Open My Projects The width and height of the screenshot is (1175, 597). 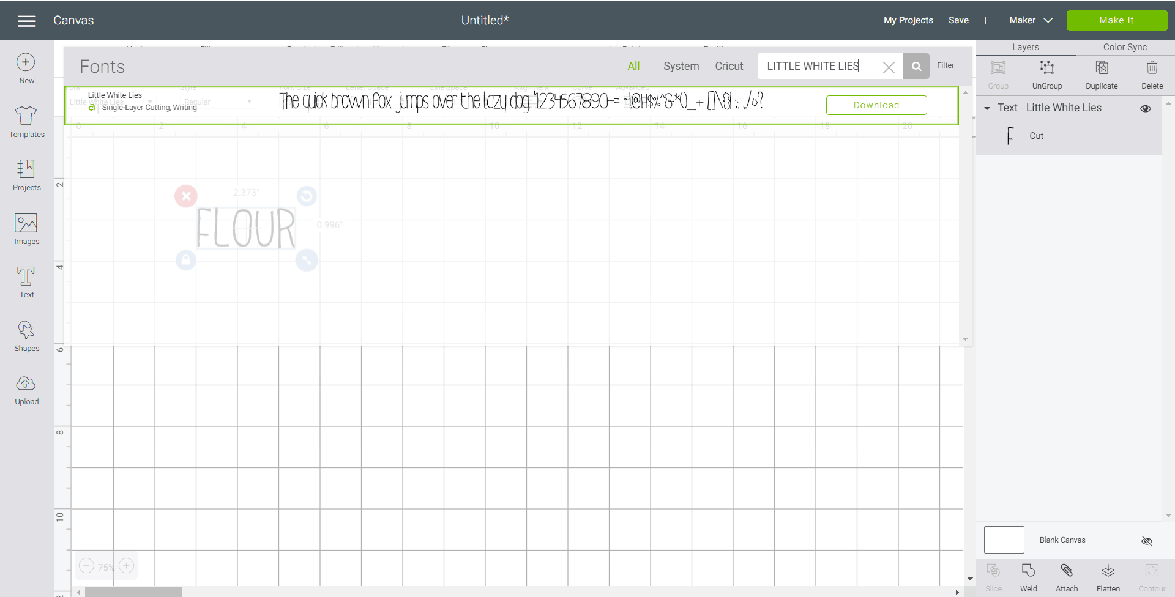pos(908,20)
